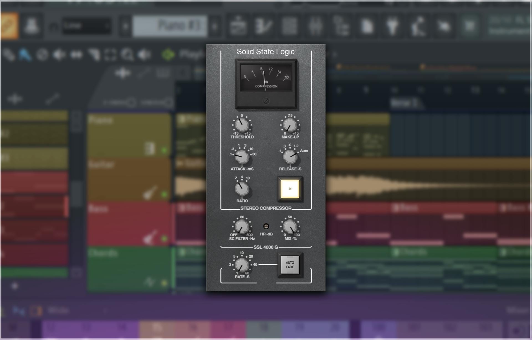Click the SC Filter -Hz knob
Viewport: 532px width, 340px height.
(x=242, y=227)
